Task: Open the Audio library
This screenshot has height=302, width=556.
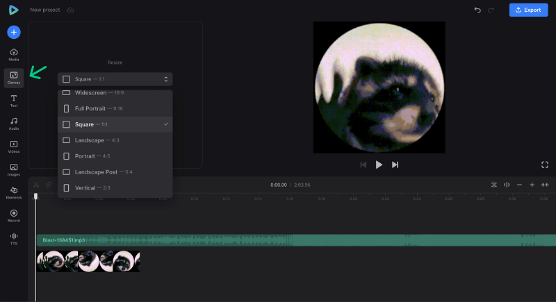Action: 14,124
